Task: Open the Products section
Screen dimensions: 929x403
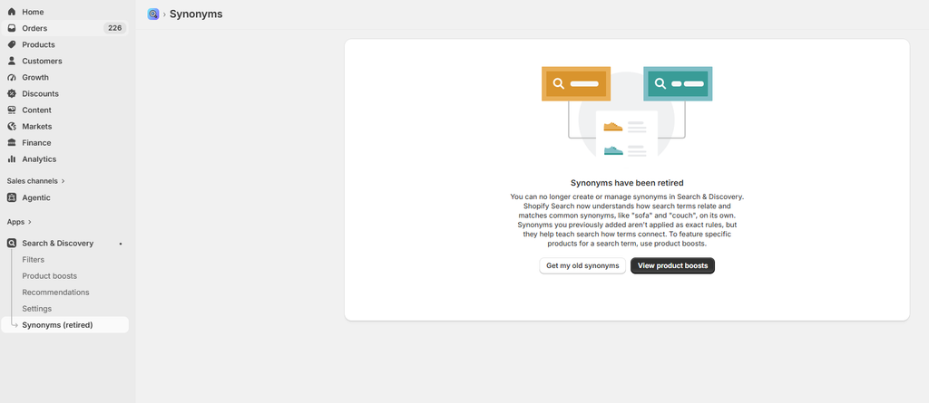Action: click(x=64, y=44)
